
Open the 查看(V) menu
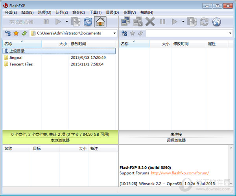129,13
